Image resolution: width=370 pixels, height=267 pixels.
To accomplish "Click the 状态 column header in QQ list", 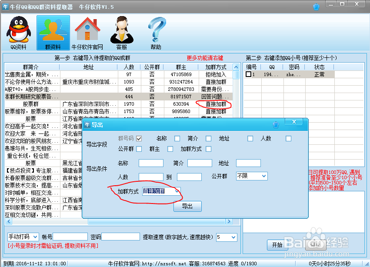I will [320, 67].
